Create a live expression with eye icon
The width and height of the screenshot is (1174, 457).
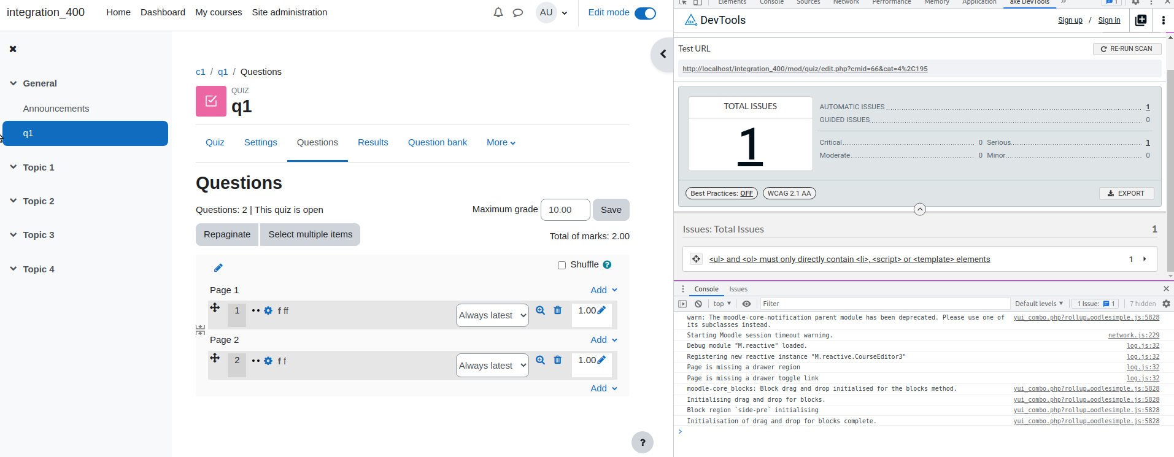(x=746, y=304)
